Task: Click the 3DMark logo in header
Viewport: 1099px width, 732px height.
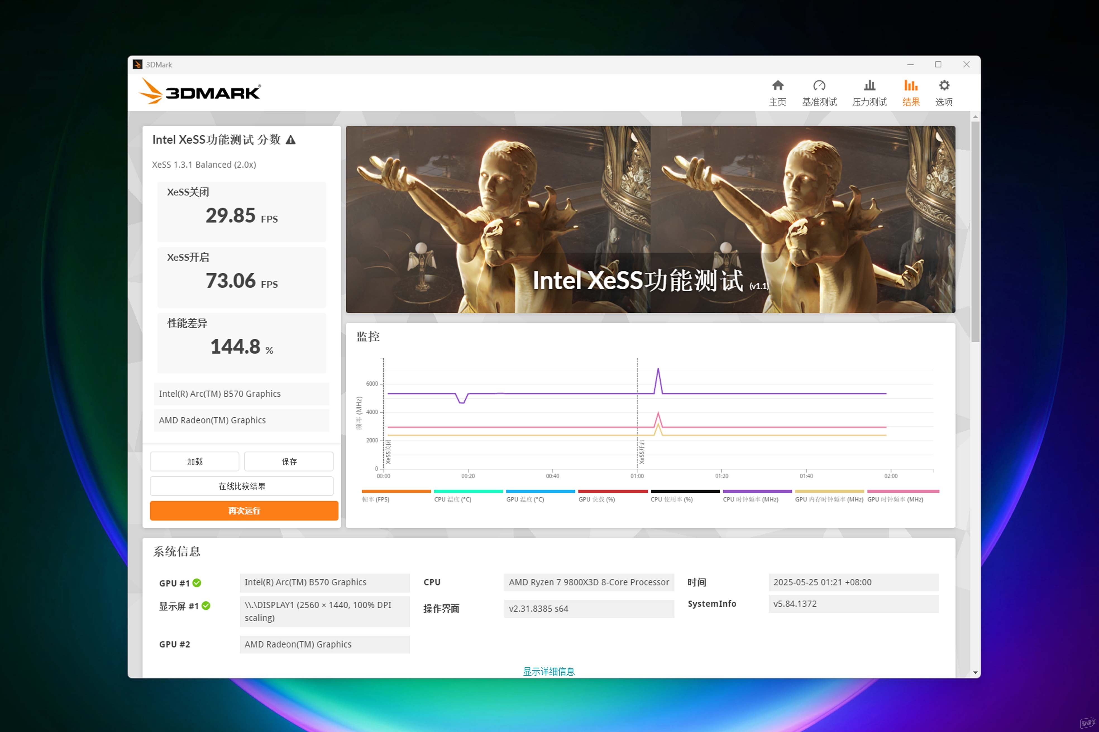Action: click(x=200, y=91)
